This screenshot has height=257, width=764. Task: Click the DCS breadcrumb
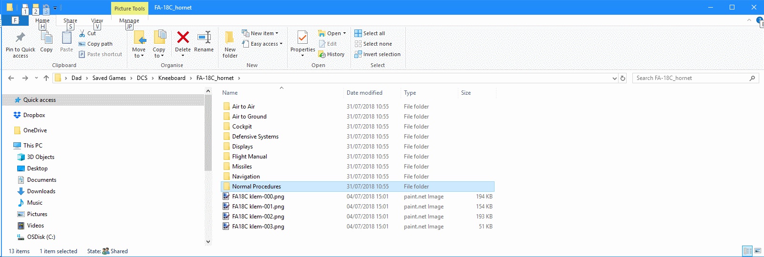(x=142, y=78)
